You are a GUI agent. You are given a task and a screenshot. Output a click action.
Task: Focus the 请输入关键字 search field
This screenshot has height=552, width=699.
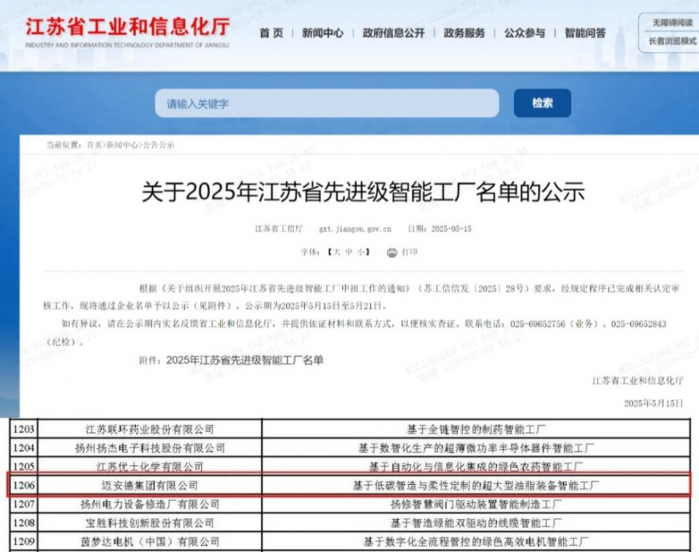[327, 103]
